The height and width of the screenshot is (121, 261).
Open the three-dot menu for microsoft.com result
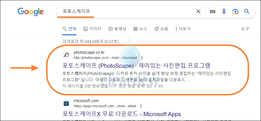click(141, 106)
